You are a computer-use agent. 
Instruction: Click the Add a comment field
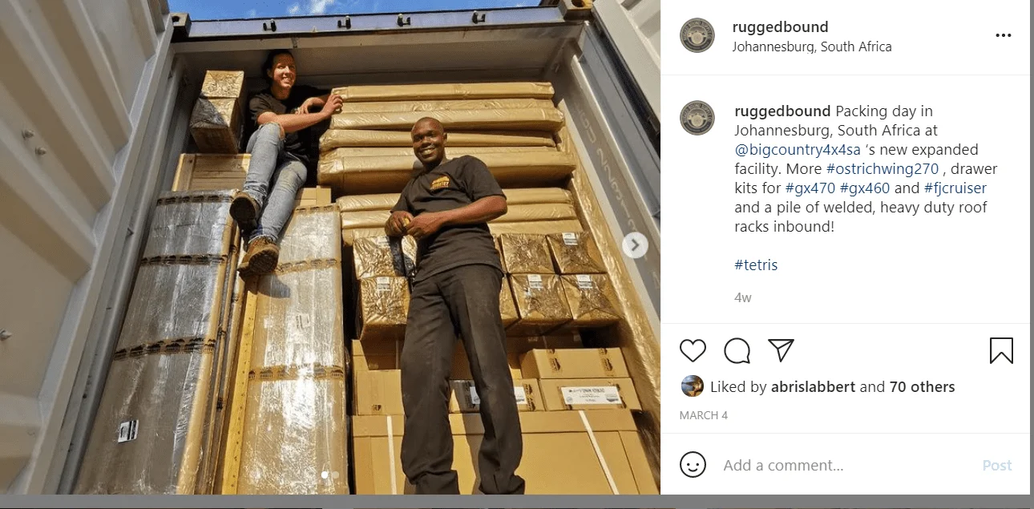(846, 465)
